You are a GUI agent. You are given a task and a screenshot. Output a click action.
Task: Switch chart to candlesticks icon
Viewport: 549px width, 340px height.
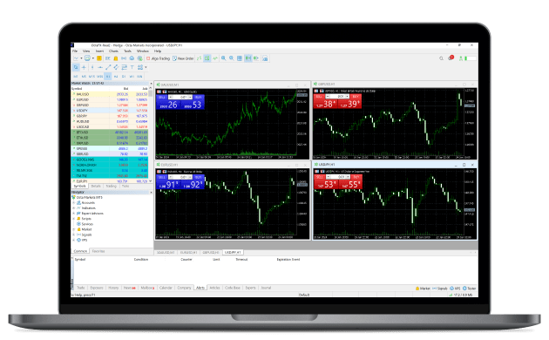click(x=207, y=58)
